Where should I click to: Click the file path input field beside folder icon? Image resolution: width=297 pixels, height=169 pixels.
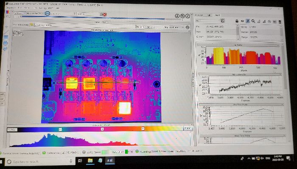click(84, 25)
